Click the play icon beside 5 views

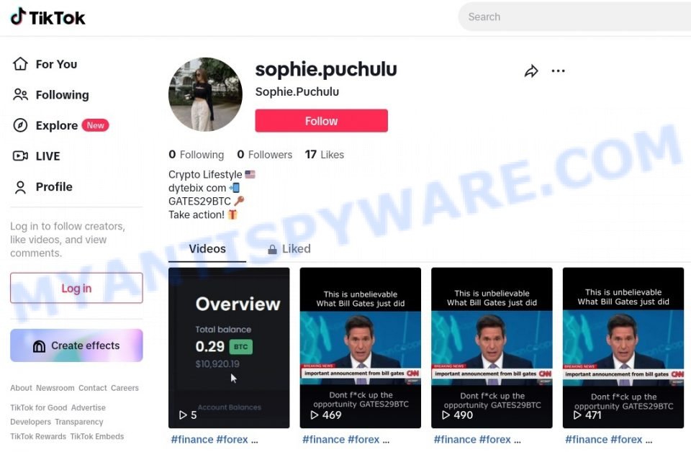pyautogui.click(x=183, y=415)
